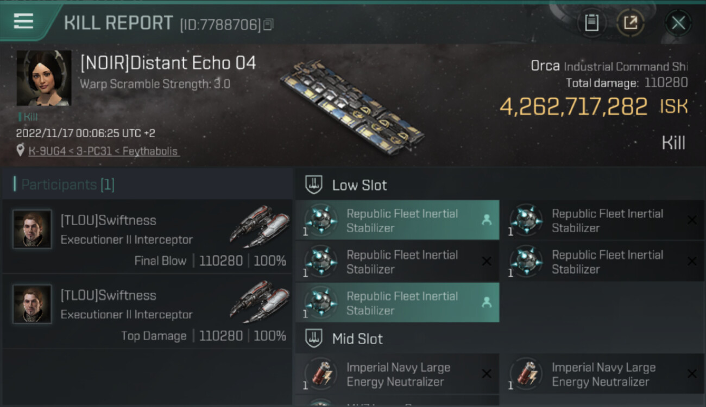Viewport: 706px width, 407px height.
Task: Select first highlighted Republic Fleet Inertial Stabilizer
Action: click(397, 220)
